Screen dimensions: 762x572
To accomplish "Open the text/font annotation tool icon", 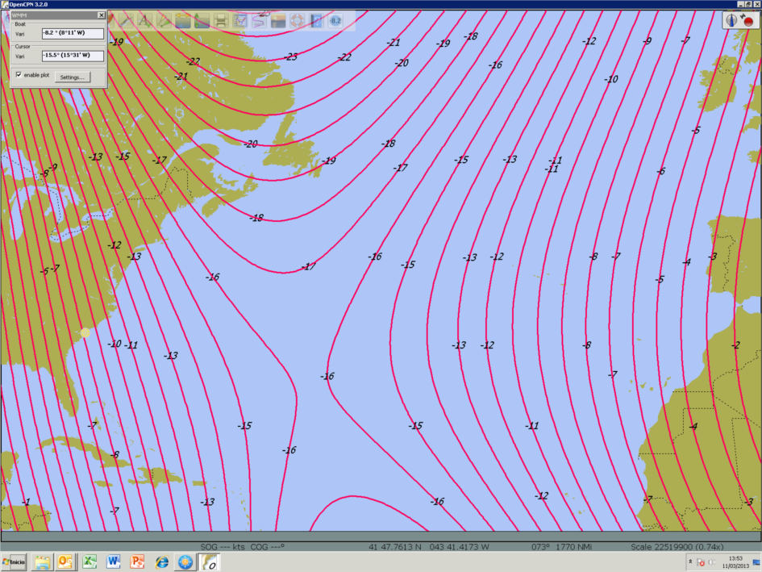I will point(144,21).
